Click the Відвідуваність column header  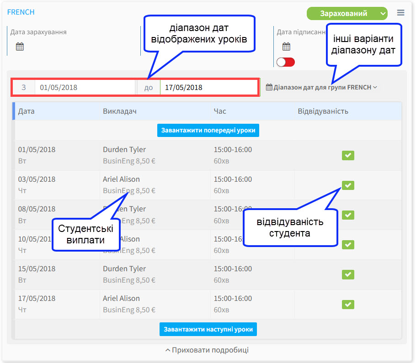click(323, 111)
